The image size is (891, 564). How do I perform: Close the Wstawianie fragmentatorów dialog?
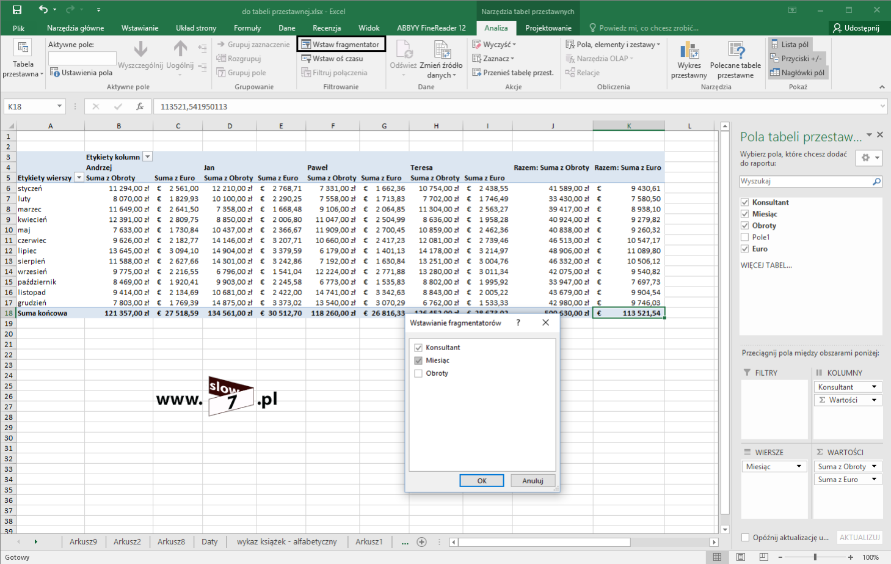point(546,323)
